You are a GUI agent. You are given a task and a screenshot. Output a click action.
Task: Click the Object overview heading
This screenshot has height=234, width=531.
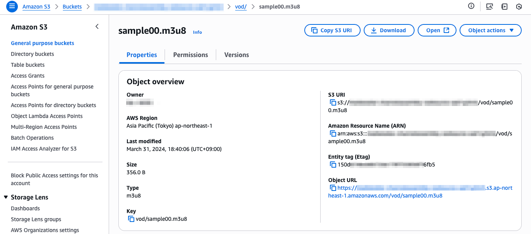(155, 81)
